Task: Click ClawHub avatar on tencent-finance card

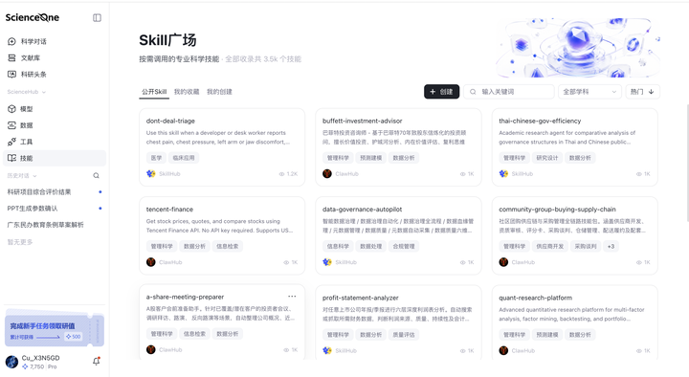Action: coord(151,262)
